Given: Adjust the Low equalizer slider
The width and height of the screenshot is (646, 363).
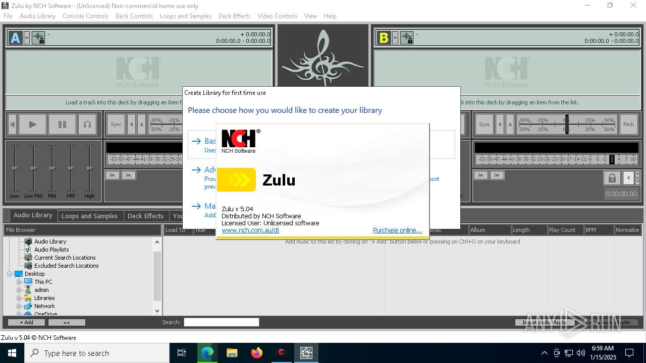Looking at the screenshot, I should coord(15,168).
